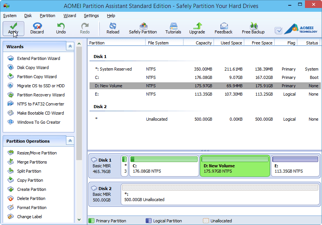
Task: Click the Apply checkmark icon
Action: [13, 26]
